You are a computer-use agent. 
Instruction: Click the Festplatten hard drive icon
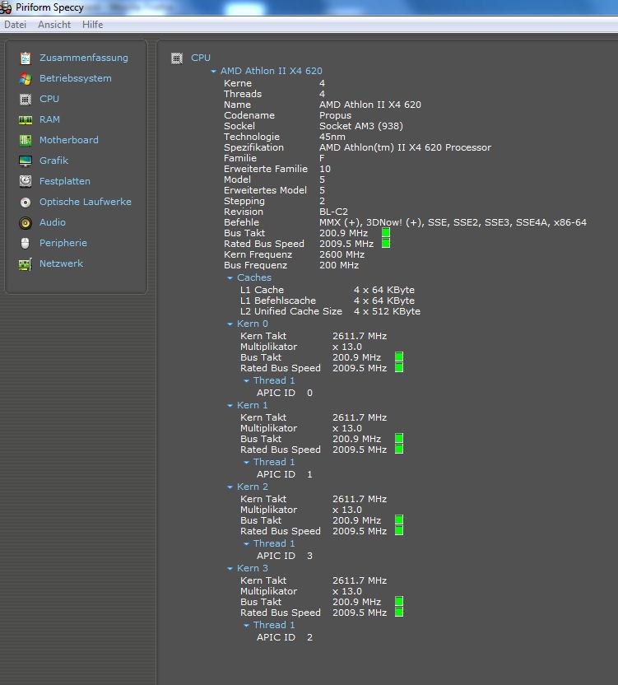(26, 181)
